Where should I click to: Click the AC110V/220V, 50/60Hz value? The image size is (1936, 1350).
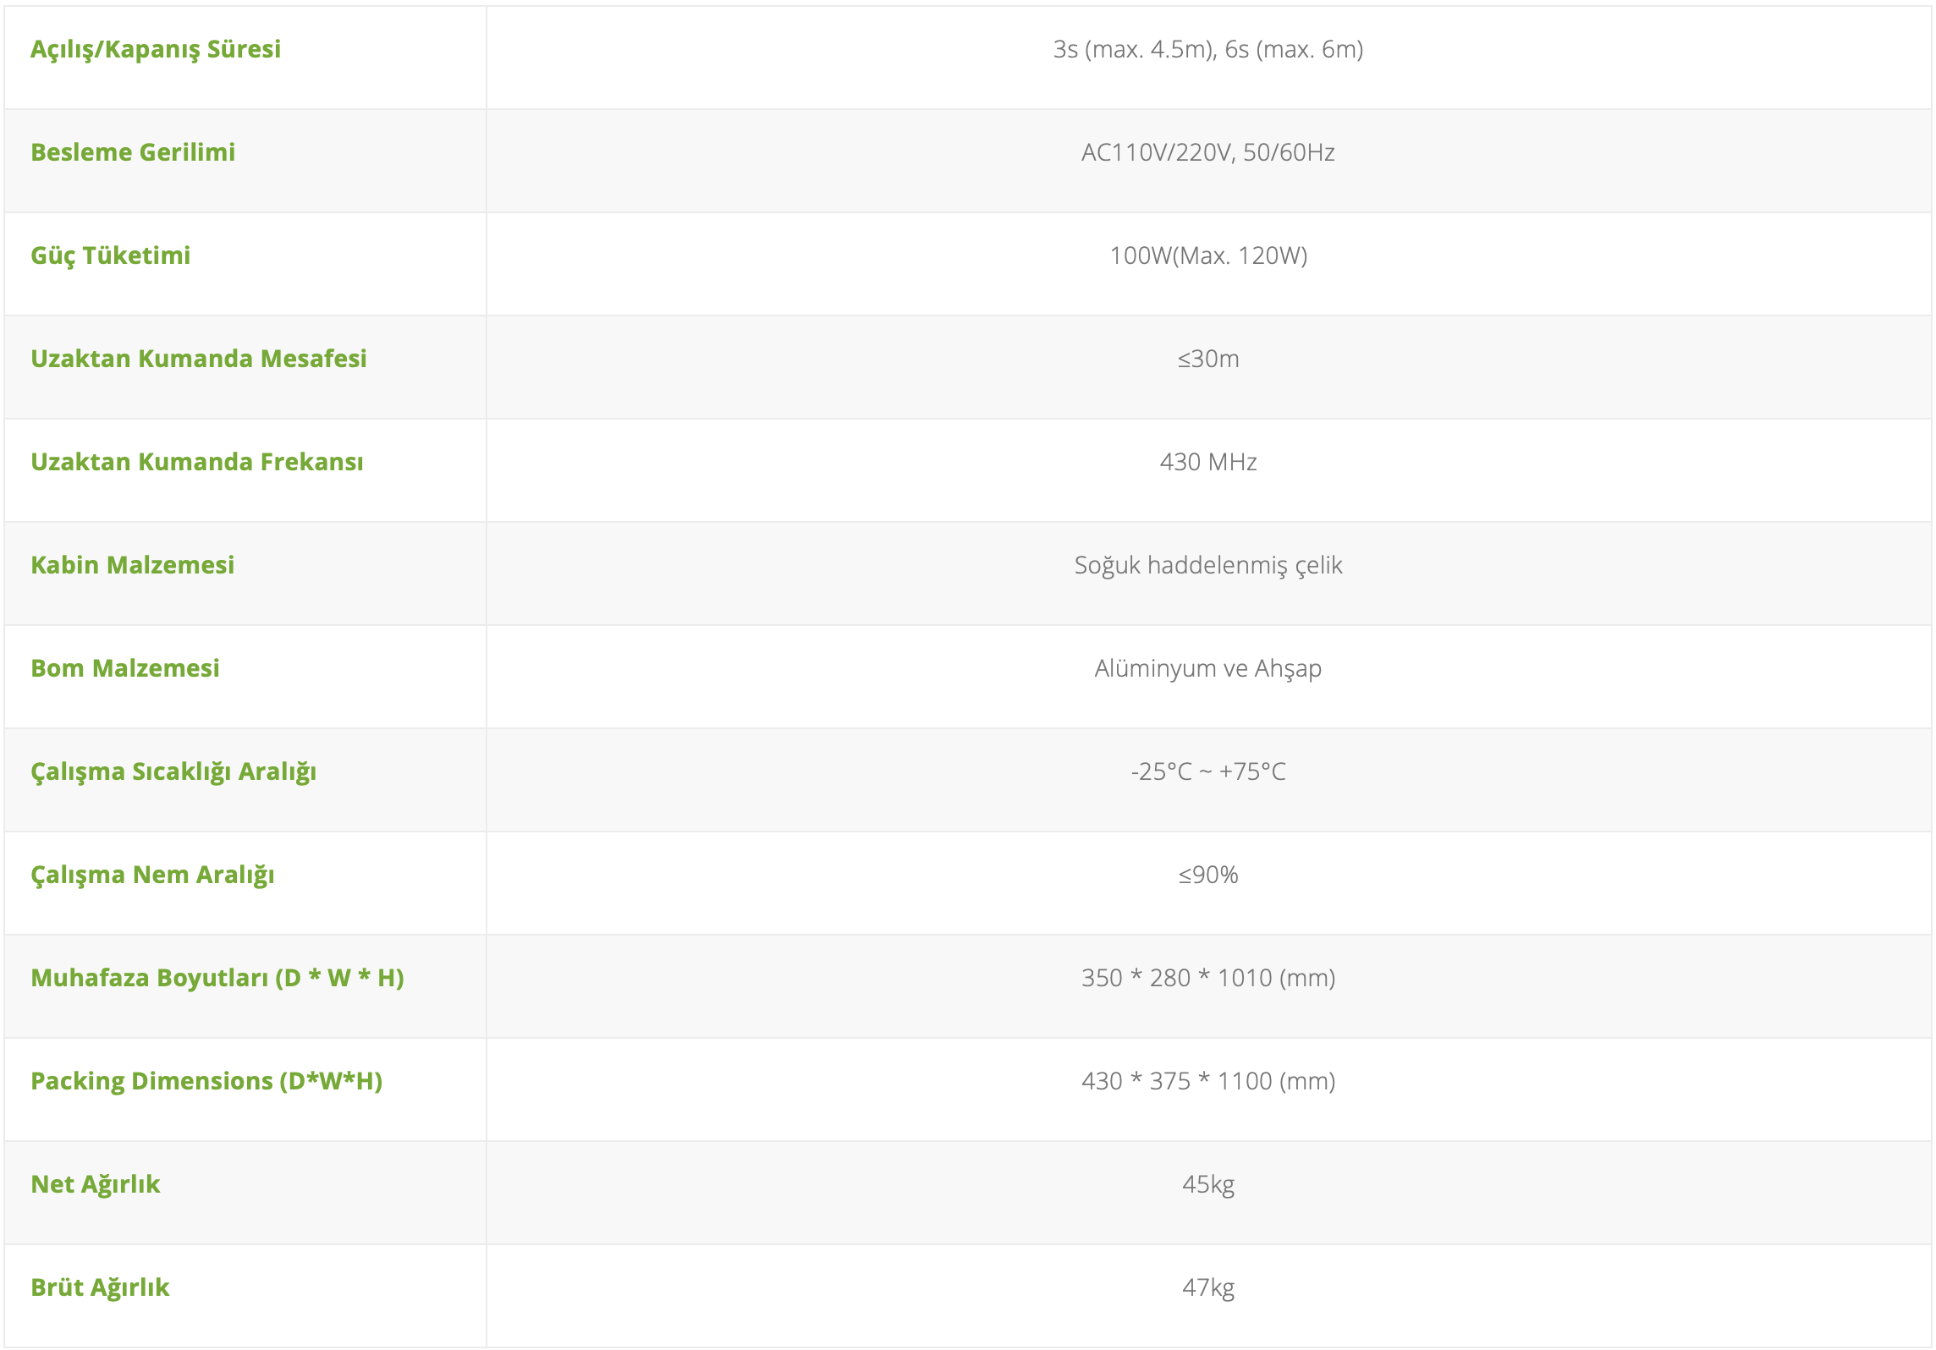tap(1207, 152)
